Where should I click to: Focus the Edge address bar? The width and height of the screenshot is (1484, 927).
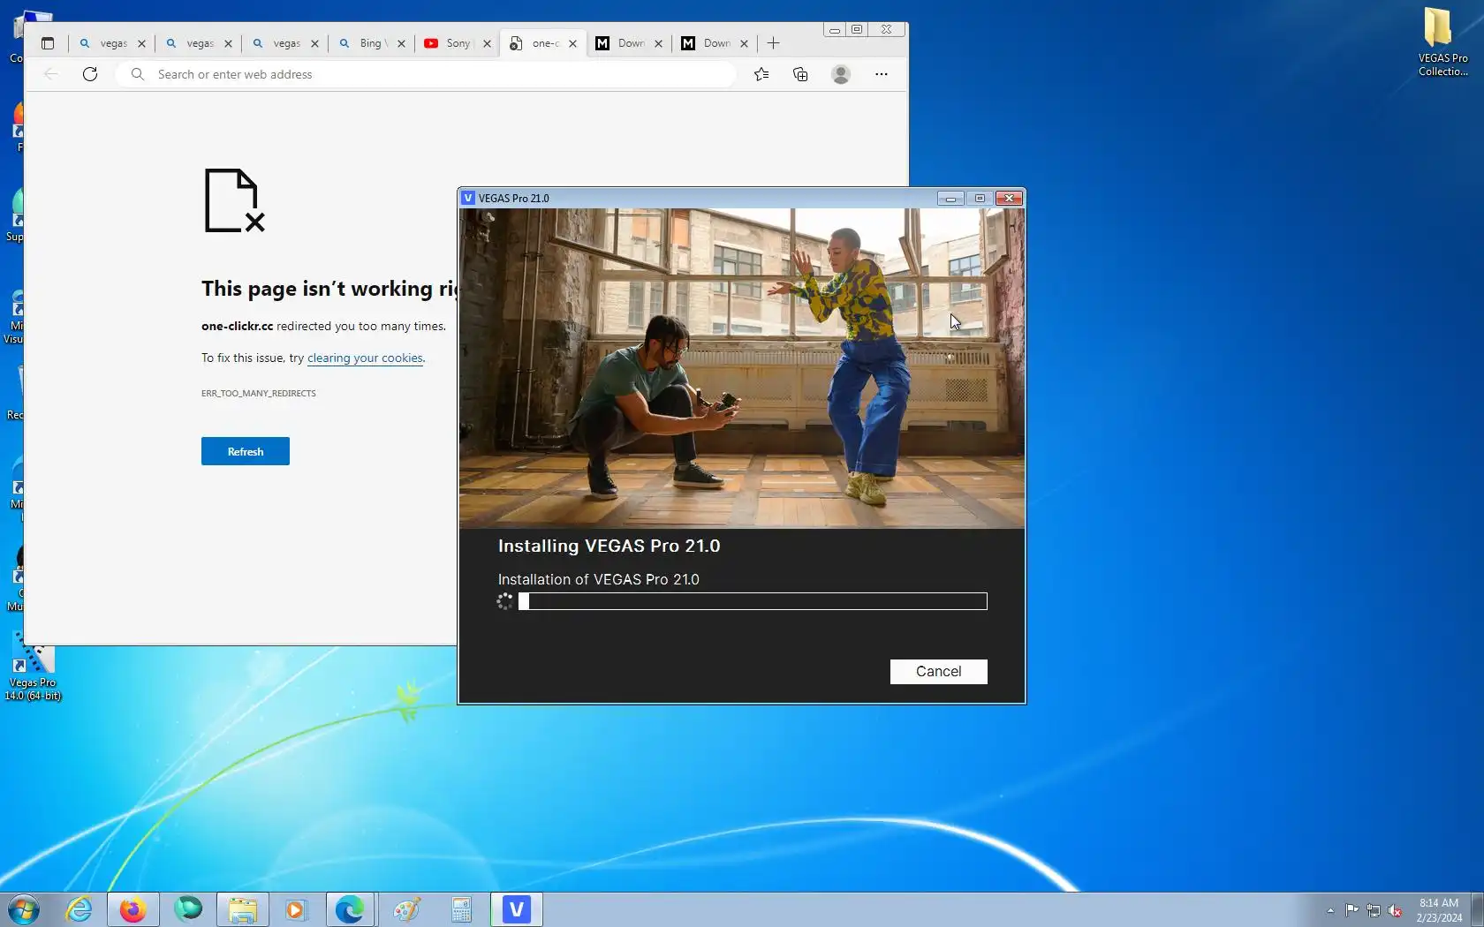pyautogui.click(x=426, y=74)
